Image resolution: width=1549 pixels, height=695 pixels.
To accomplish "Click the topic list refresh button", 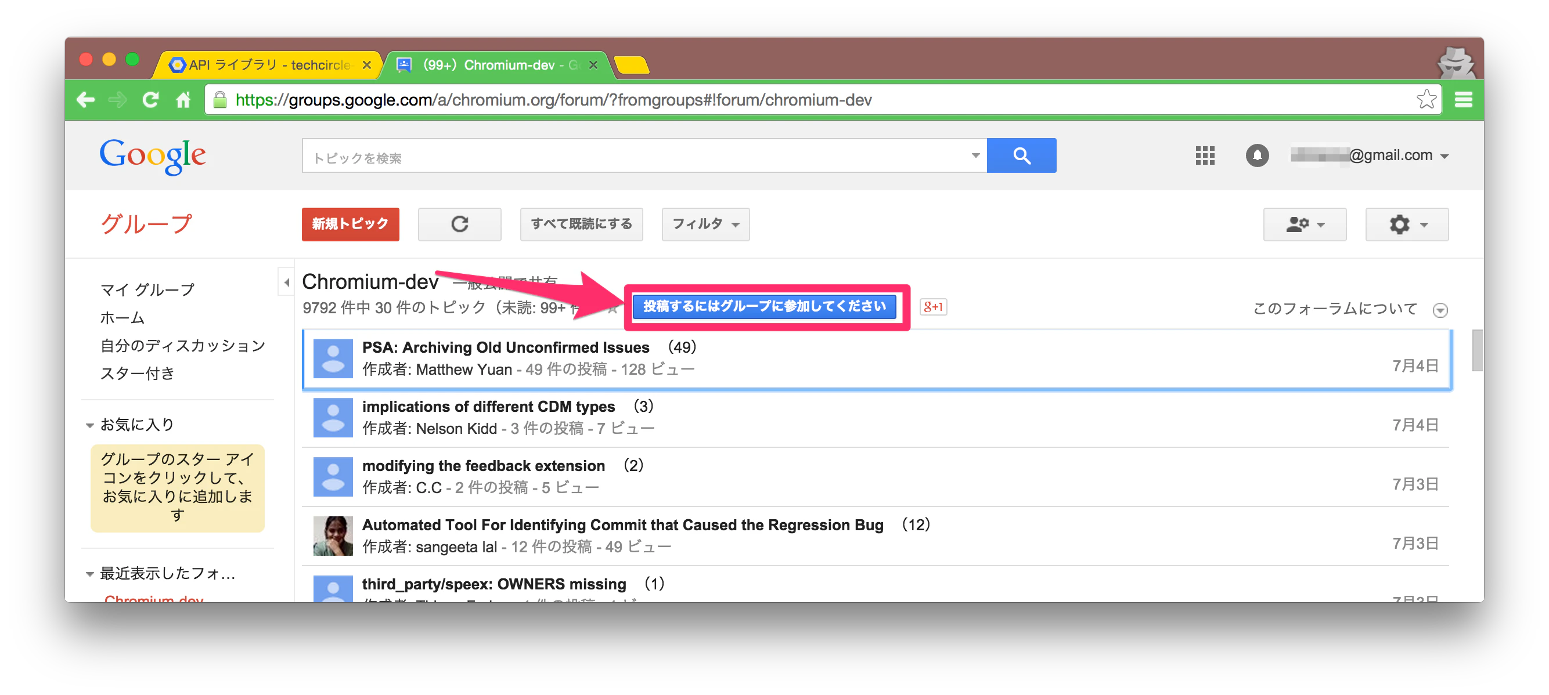I will (459, 224).
